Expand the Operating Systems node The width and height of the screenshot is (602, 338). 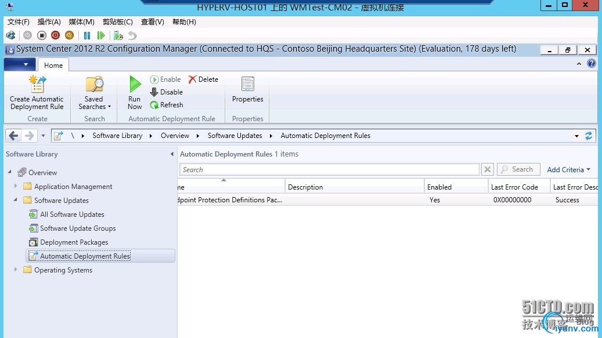coord(15,270)
